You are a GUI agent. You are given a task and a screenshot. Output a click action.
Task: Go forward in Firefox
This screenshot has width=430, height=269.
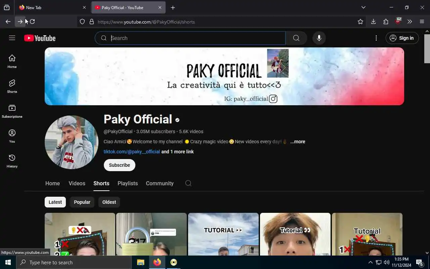[20, 22]
